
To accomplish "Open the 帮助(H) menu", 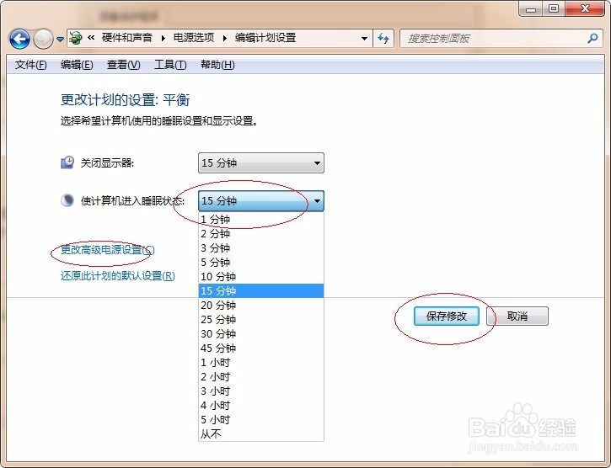I will [217, 65].
